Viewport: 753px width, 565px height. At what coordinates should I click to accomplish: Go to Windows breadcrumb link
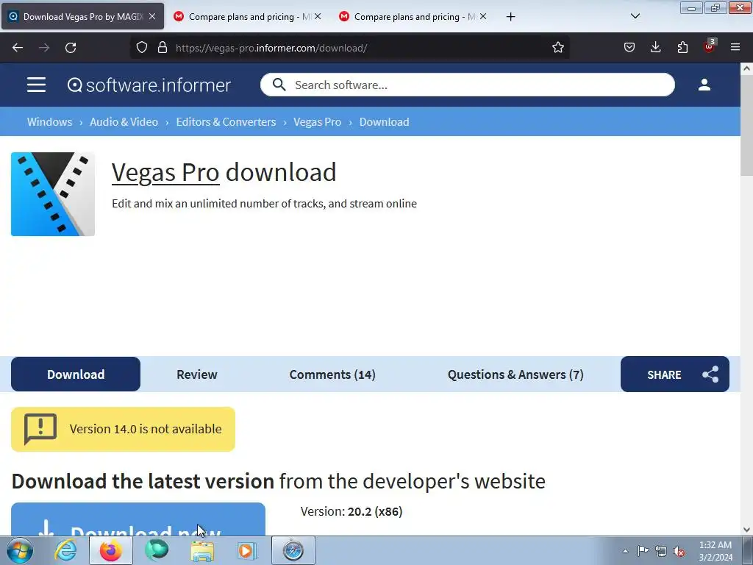tap(49, 122)
